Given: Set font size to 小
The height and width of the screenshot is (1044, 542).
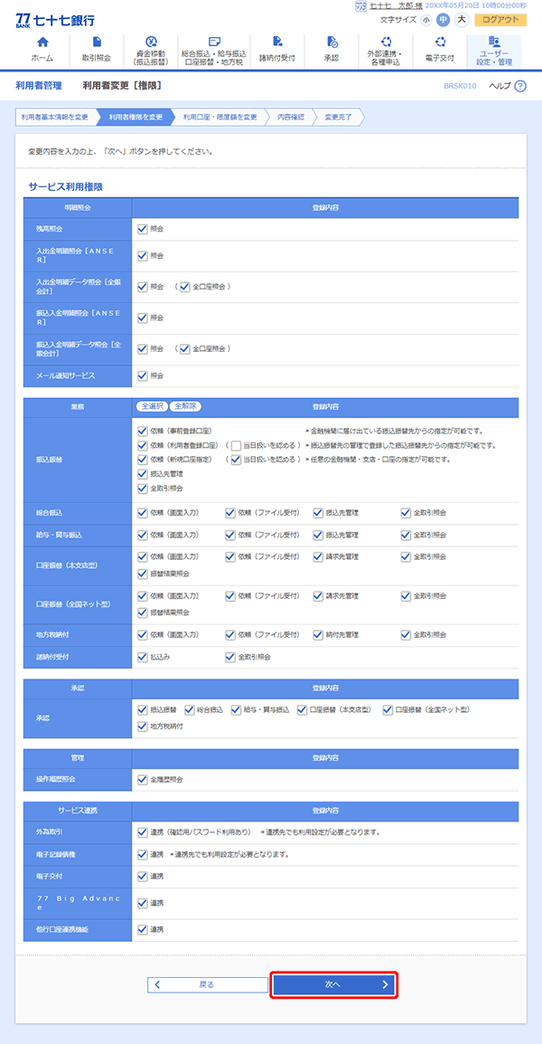Looking at the screenshot, I should [x=425, y=19].
